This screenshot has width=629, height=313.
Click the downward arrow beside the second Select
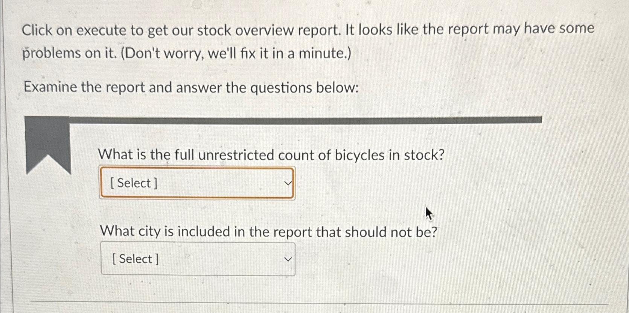287,259
